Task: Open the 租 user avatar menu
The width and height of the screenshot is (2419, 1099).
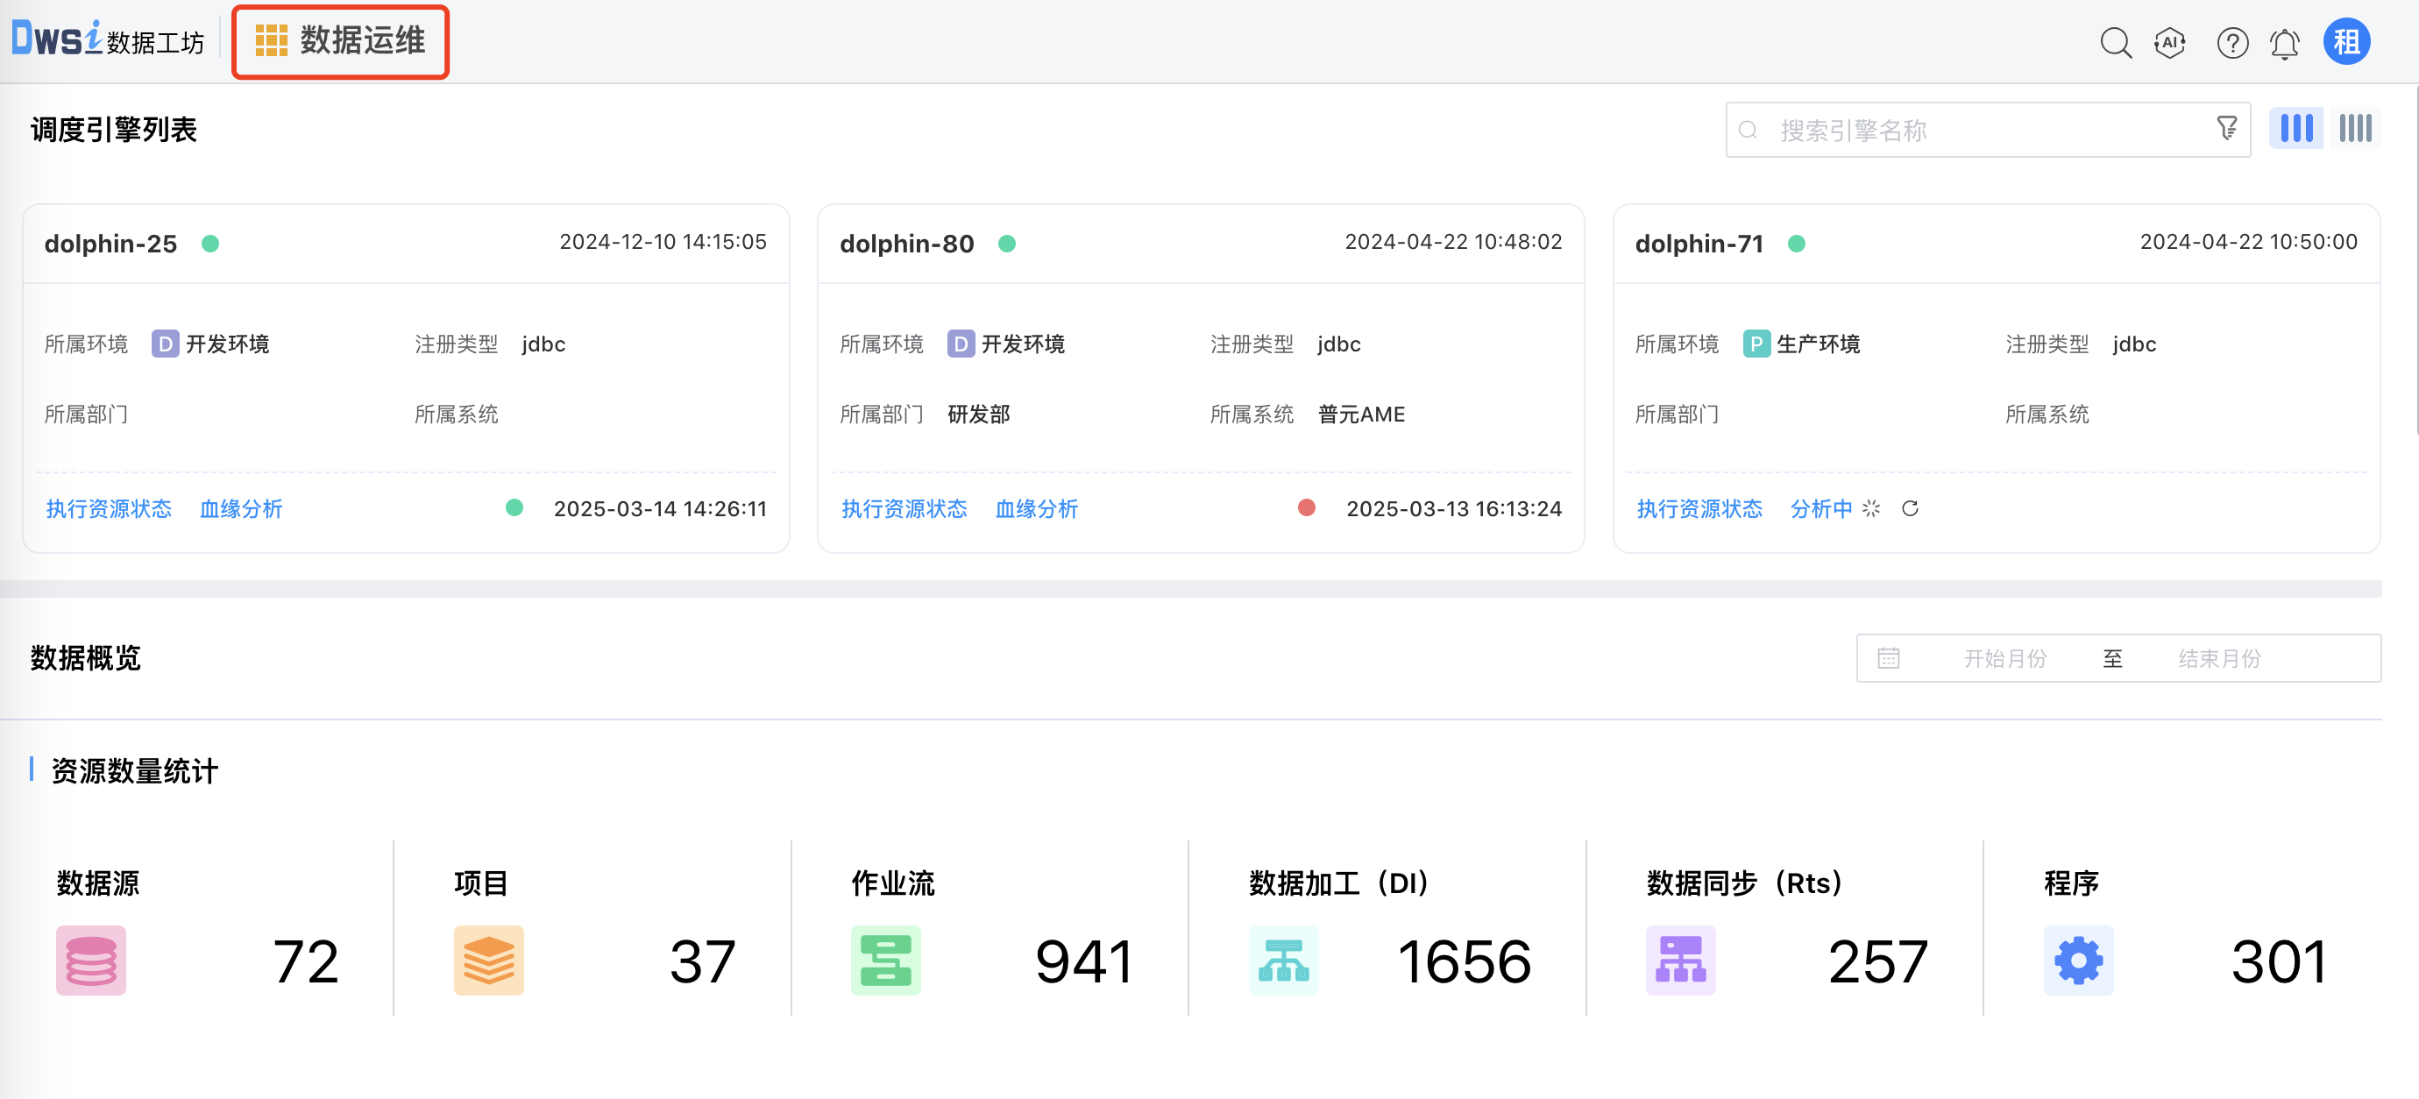Action: click(2347, 41)
